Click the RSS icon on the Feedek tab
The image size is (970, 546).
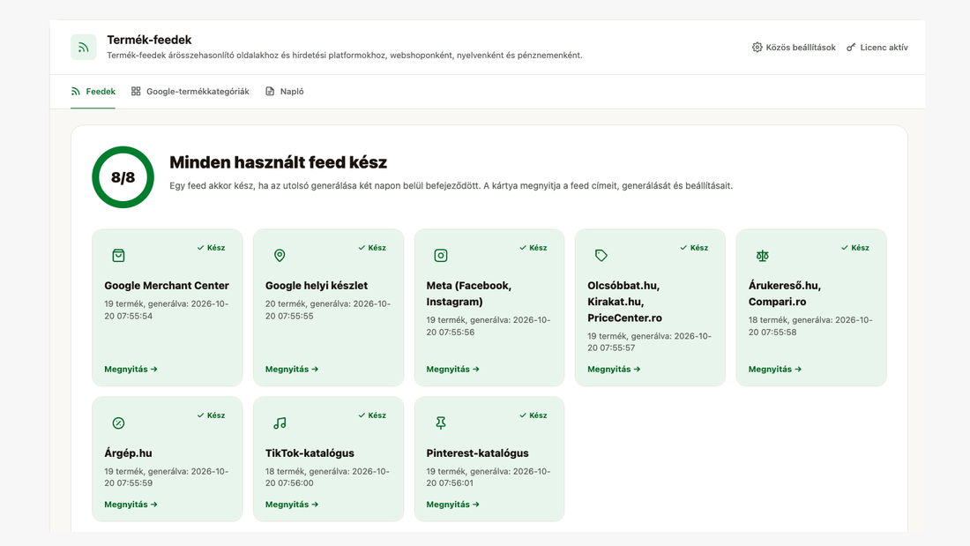(x=76, y=91)
